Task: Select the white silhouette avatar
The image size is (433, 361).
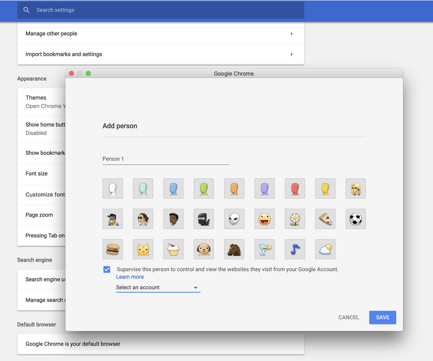Action: pos(113,188)
